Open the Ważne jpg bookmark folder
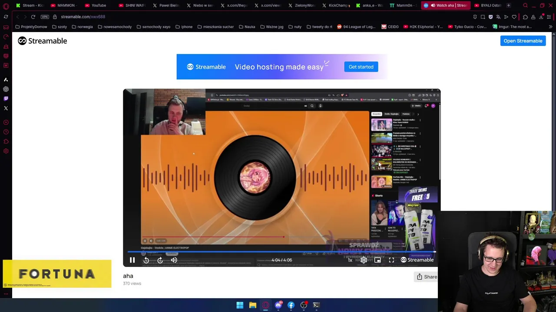Viewport: 556px width, 312px height. [271, 27]
